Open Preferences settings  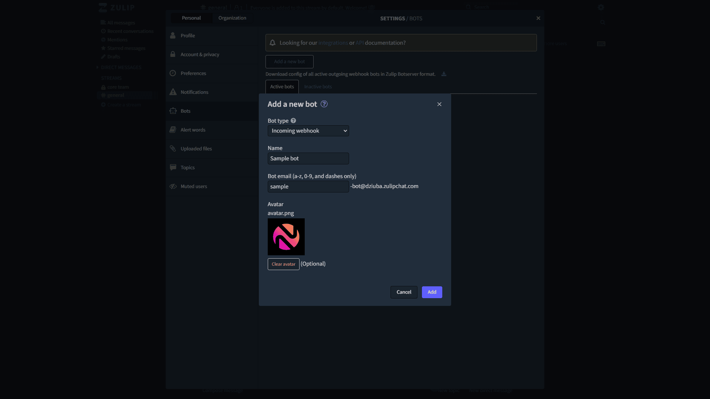(212, 74)
